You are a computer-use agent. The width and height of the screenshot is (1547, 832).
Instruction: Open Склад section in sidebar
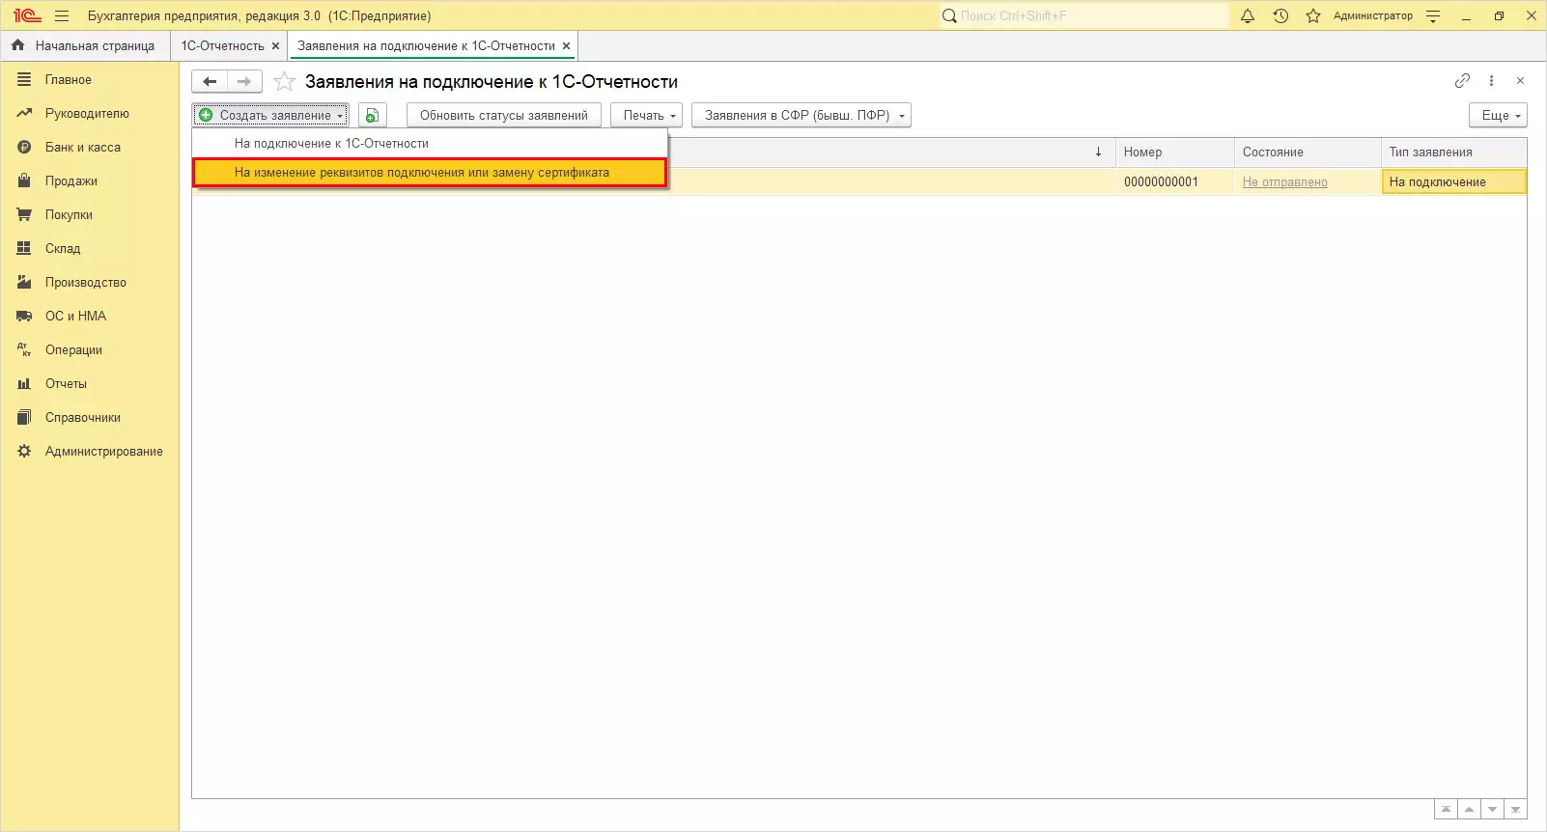point(89,249)
